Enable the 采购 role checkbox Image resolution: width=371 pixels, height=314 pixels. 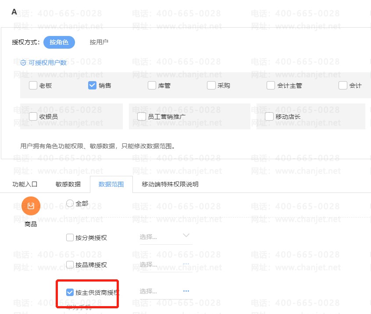211,86
